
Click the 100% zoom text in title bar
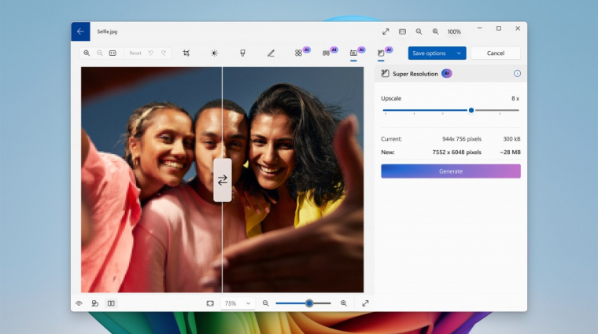(x=454, y=31)
